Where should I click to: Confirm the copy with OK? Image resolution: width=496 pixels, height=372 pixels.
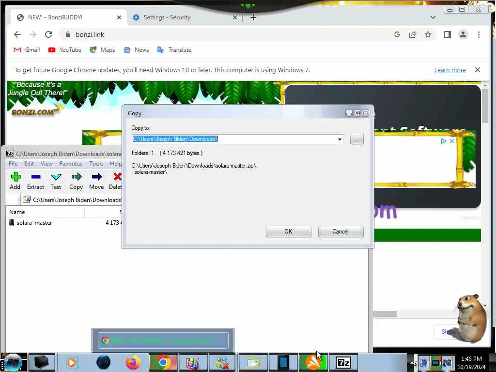click(289, 232)
